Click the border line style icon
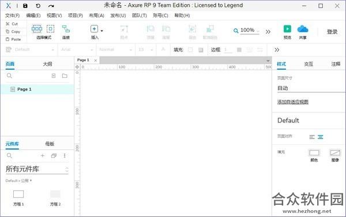The image size is (346, 217). point(250,50)
